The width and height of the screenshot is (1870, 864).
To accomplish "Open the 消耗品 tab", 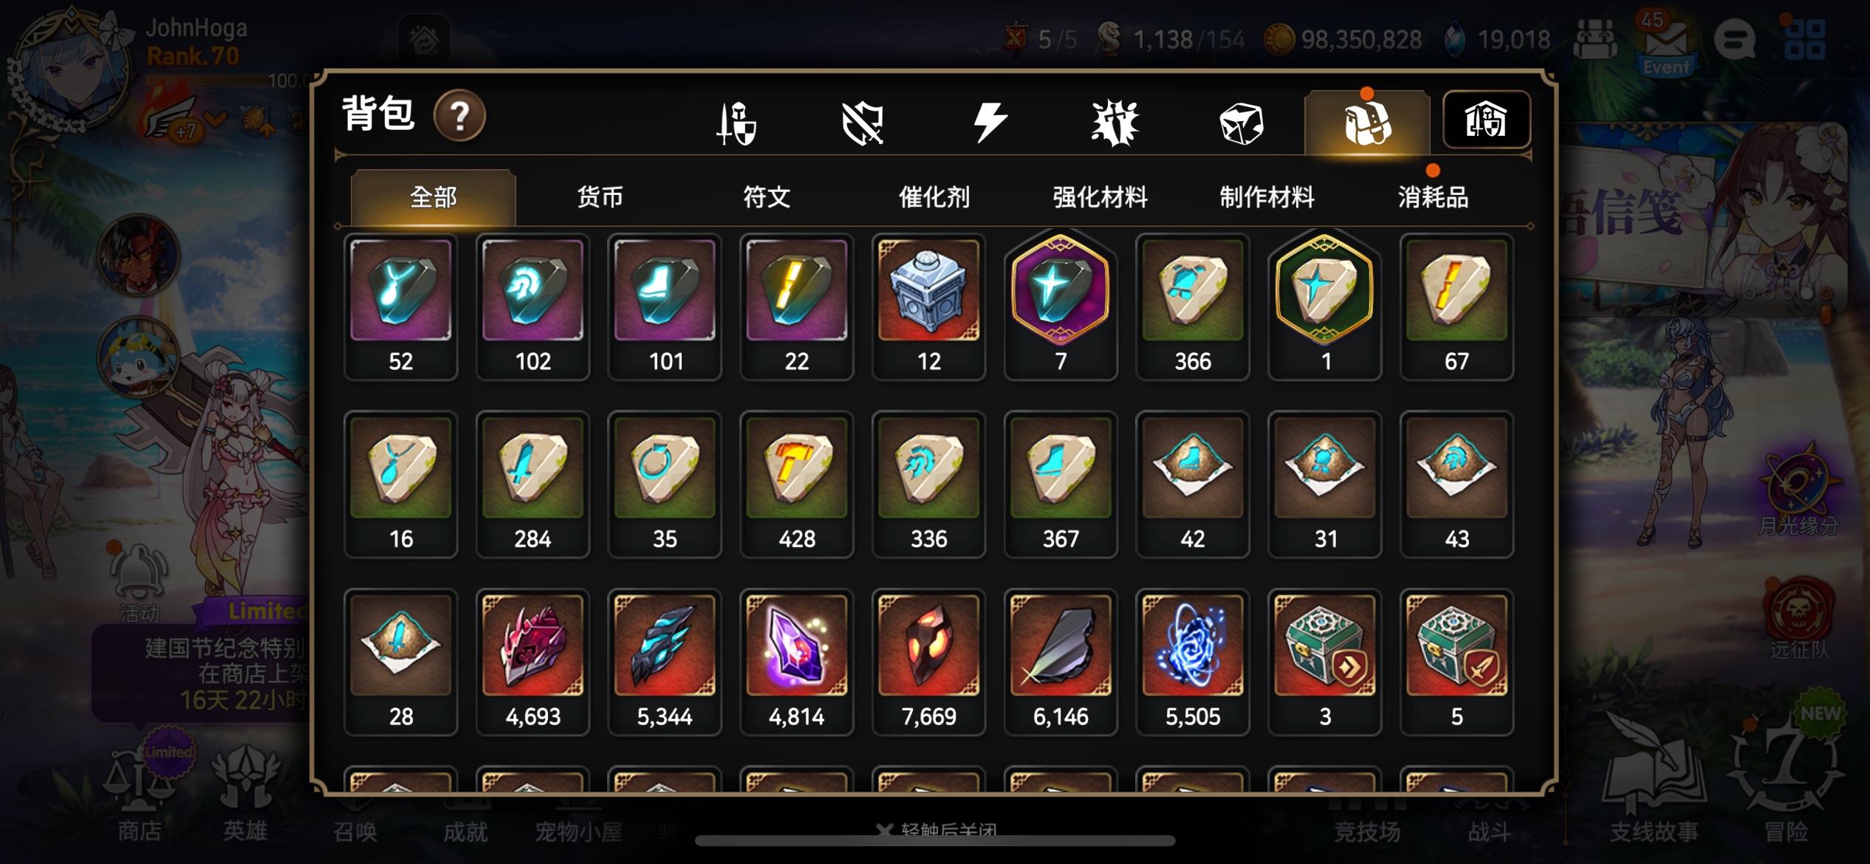I will pyautogui.click(x=1433, y=197).
